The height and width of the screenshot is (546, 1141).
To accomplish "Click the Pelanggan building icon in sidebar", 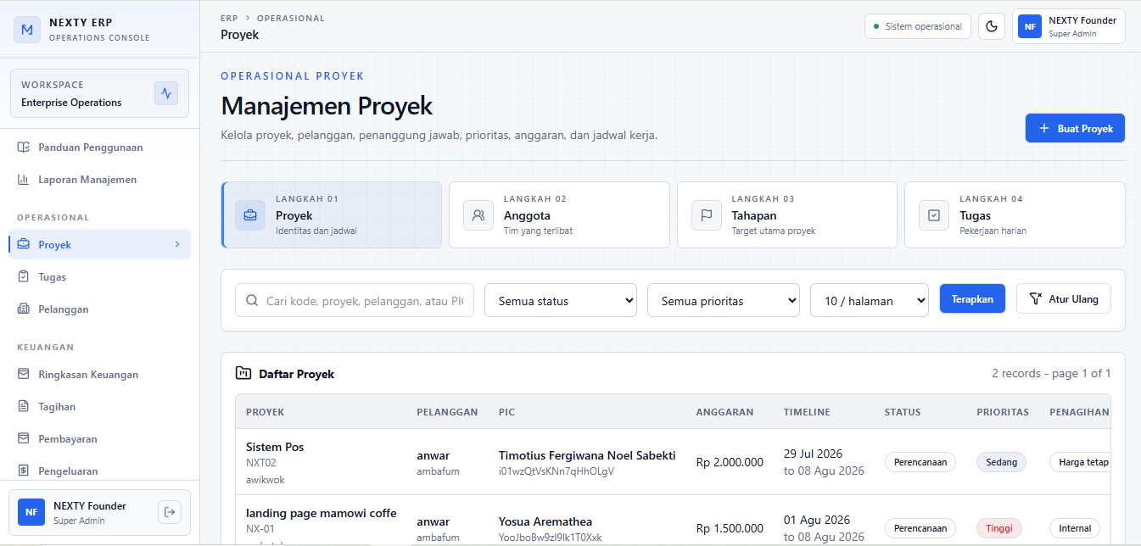I will click(24, 309).
